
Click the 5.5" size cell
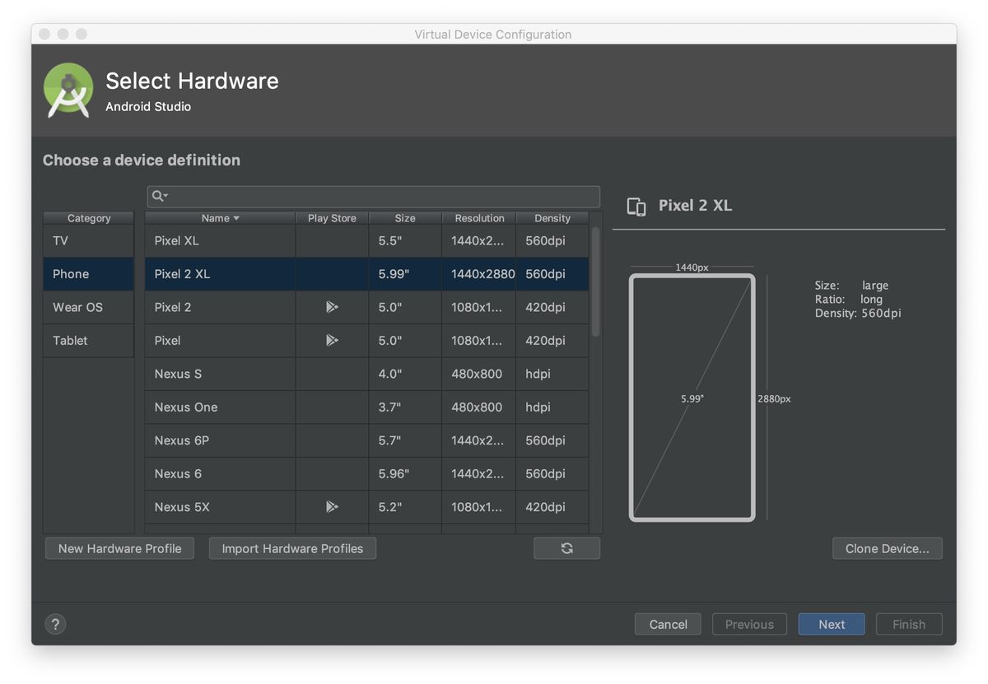405,240
